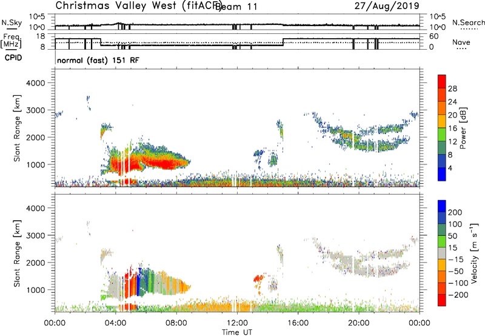Click the power panel 'Slant Range [km]' label
Image resolution: width=485 pixels, height=336 pixels.
click(x=17, y=128)
